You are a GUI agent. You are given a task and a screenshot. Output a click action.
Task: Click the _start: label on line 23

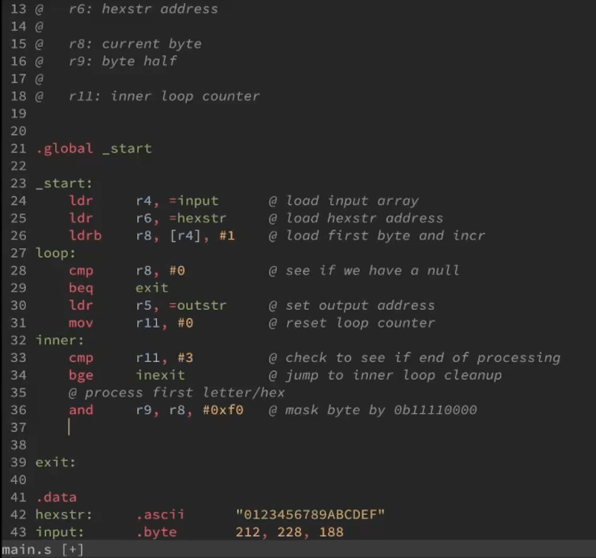coord(65,183)
